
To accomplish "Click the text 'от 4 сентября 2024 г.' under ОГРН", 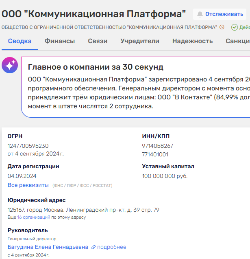I will coord(36,154).
